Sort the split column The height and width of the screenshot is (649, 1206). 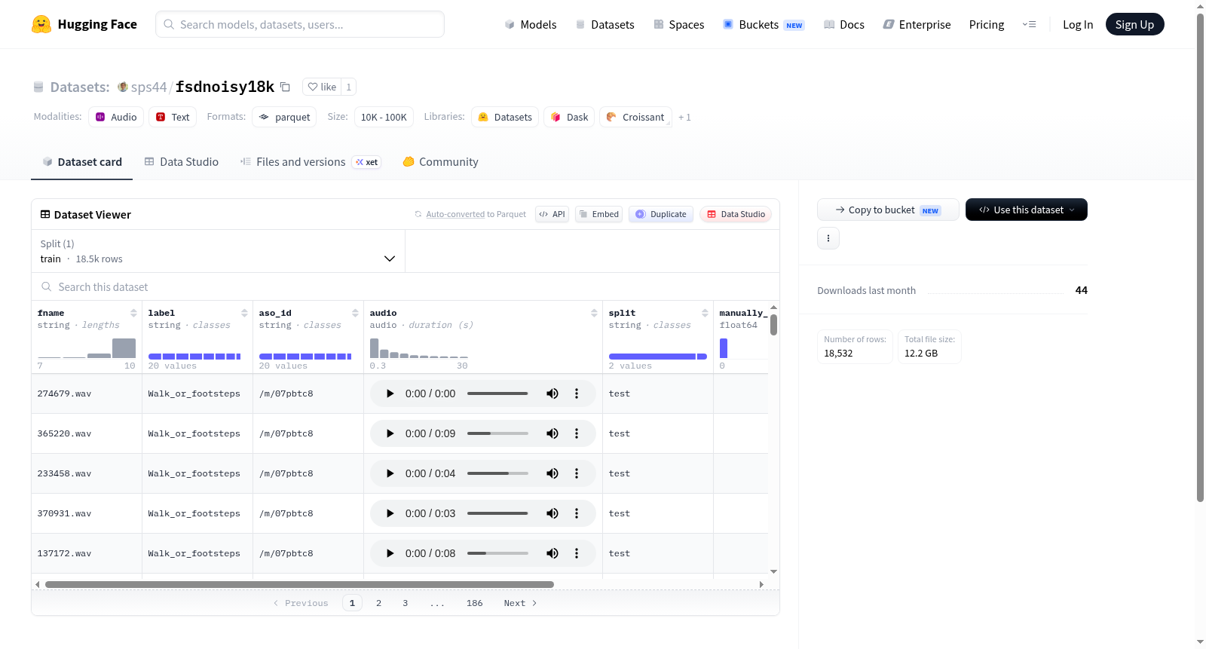coord(705,313)
